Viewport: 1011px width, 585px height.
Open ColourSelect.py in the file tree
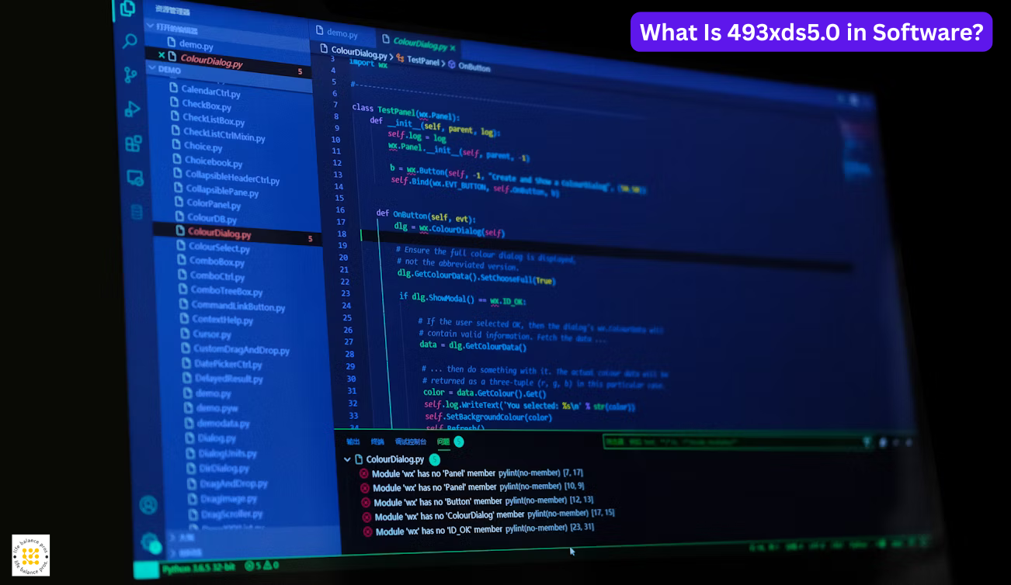click(219, 247)
